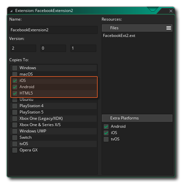
Task: Enable tvOS under Extra Platforms
Action: pos(106,139)
